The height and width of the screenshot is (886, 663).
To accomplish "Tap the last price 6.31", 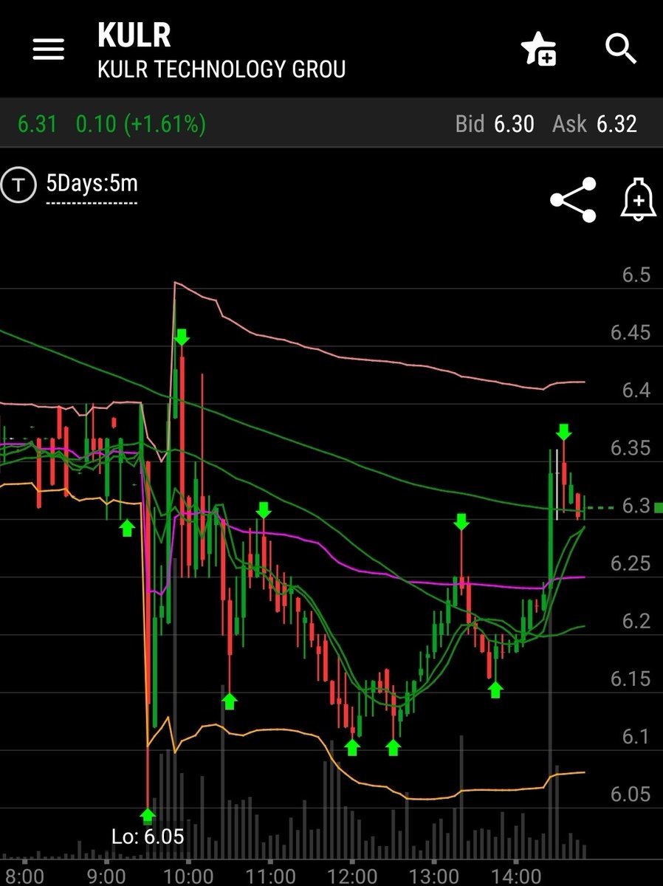I will [x=37, y=123].
